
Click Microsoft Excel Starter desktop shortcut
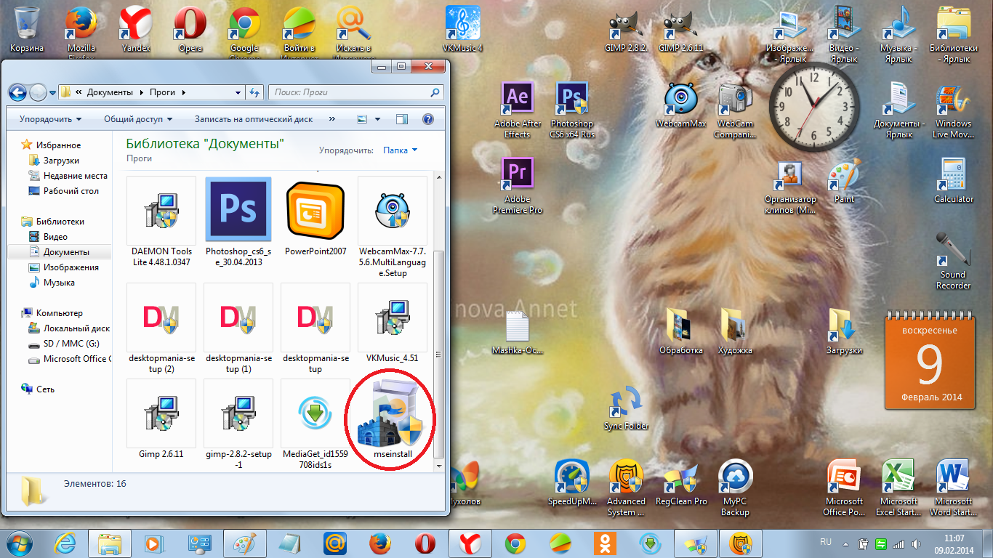pyautogui.click(x=899, y=488)
